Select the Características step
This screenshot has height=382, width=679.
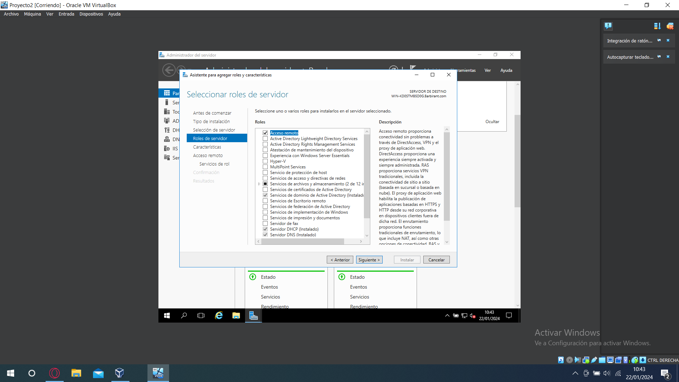[x=207, y=147]
